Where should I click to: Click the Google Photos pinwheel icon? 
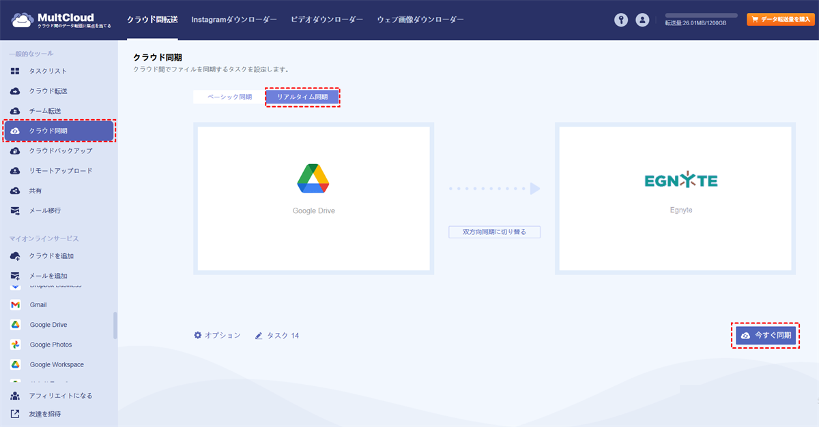tap(15, 345)
